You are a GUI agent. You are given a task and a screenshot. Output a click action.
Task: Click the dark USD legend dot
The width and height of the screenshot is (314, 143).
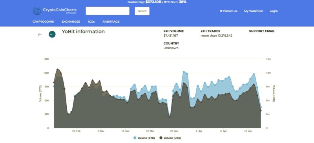click(x=161, y=138)
